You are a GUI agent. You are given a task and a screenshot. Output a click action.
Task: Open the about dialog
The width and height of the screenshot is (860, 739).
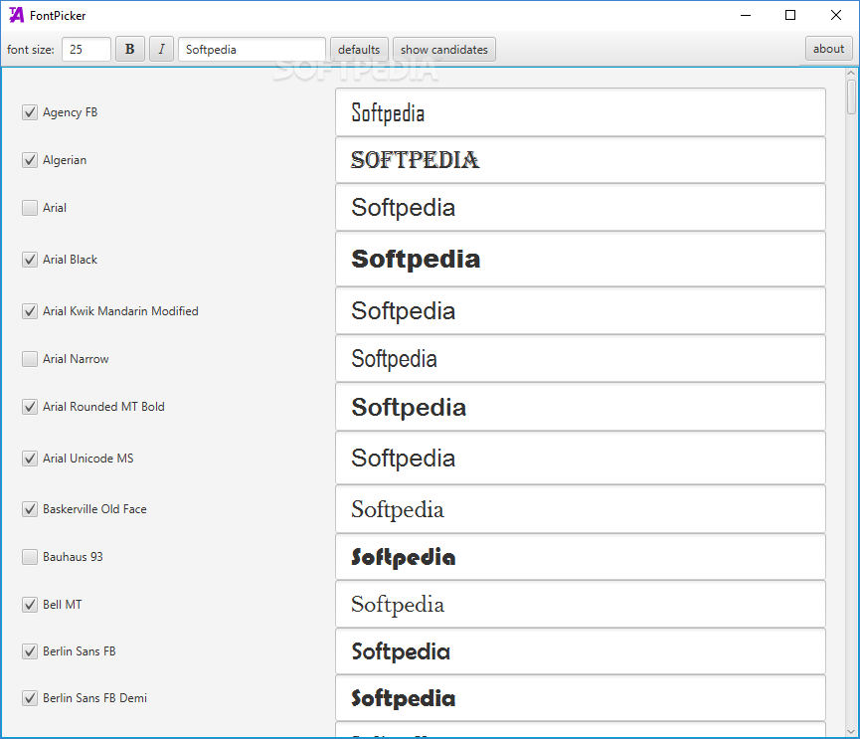tap(829, 49)
